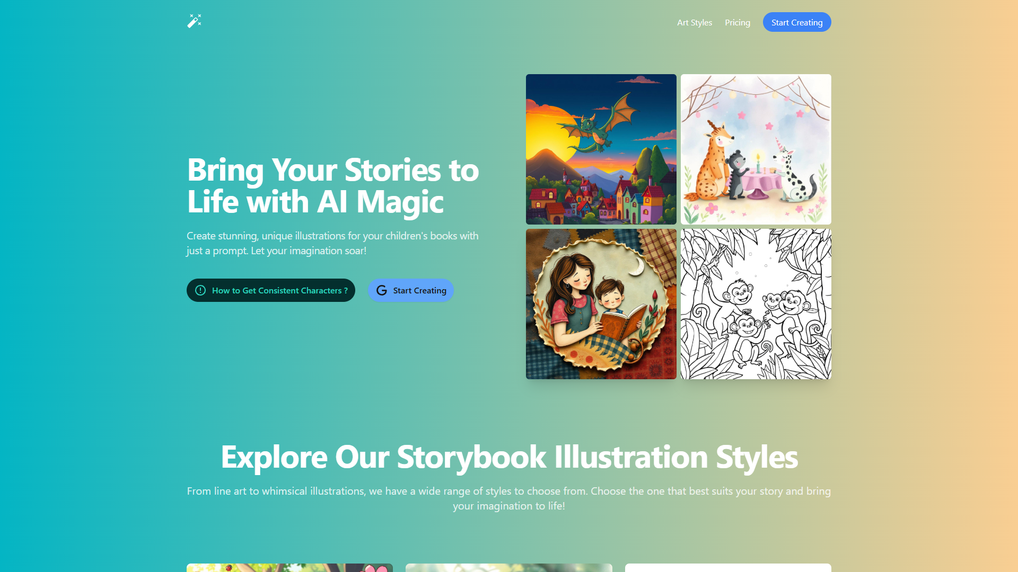View the mother and child reading illustration

(x=601, y=304)
